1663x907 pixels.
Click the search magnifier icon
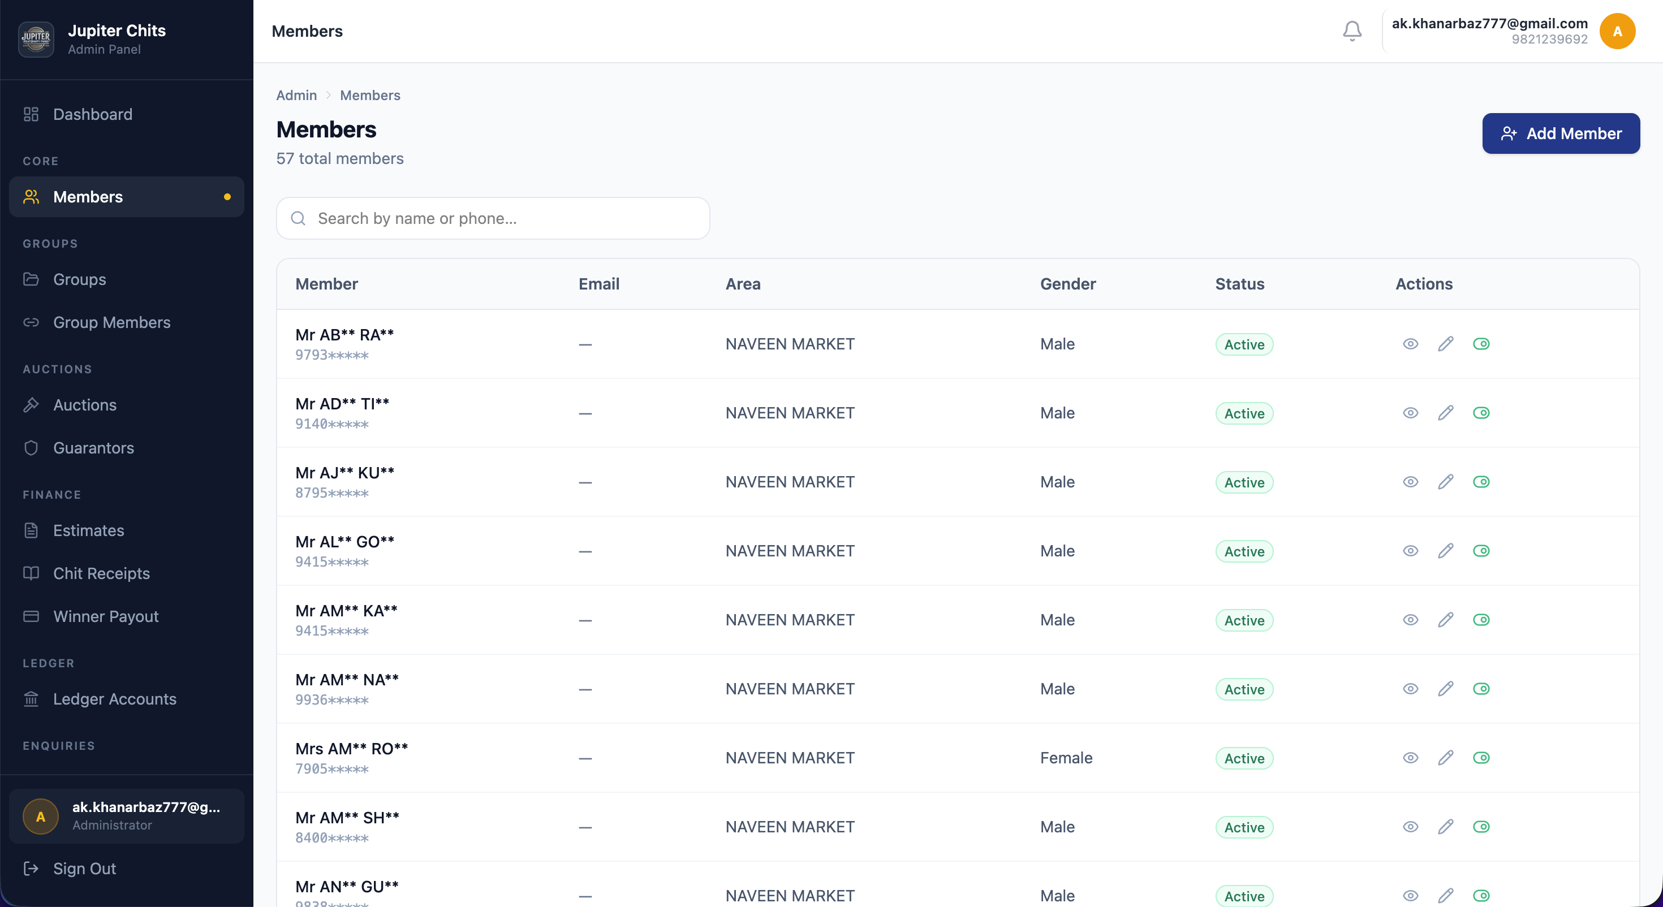(298, 219)
